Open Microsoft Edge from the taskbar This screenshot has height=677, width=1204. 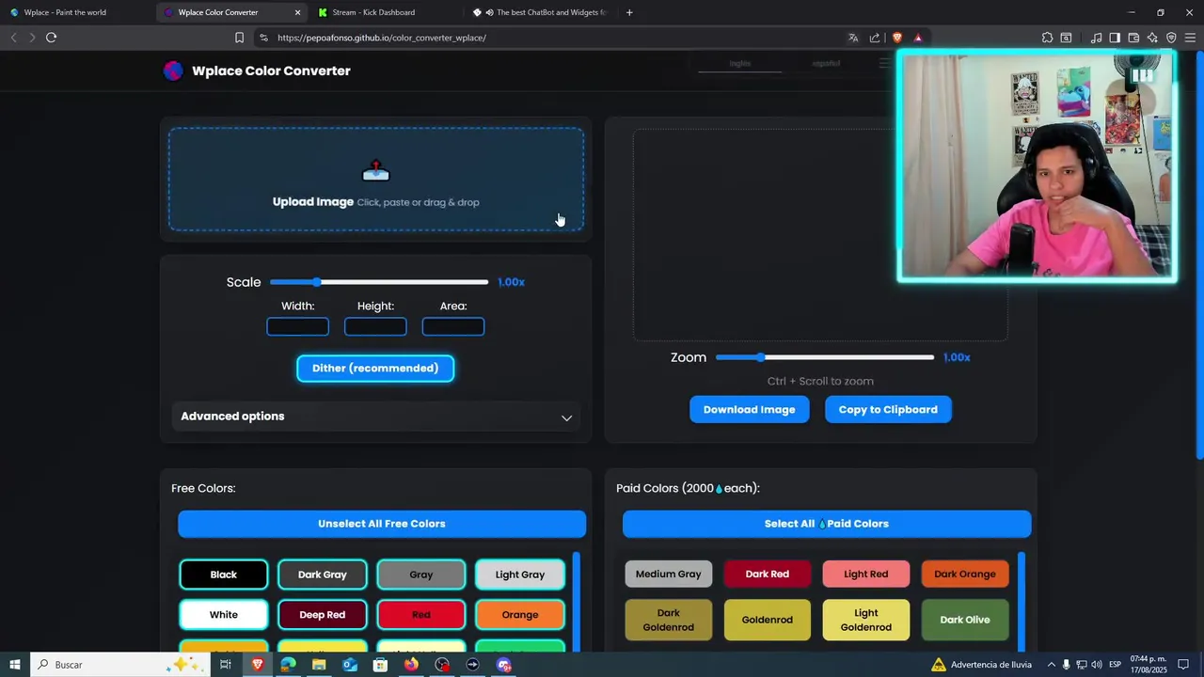pyautogui.click(x=288, y=665)
